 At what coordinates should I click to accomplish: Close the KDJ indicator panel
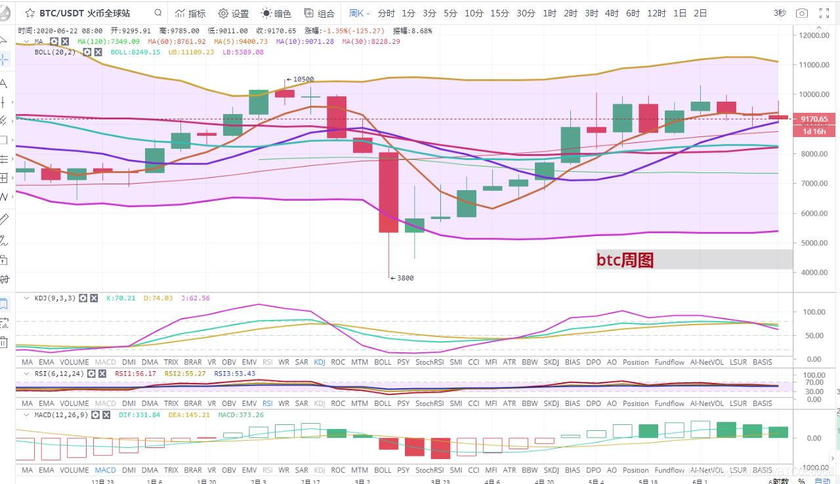click(94, 298)
